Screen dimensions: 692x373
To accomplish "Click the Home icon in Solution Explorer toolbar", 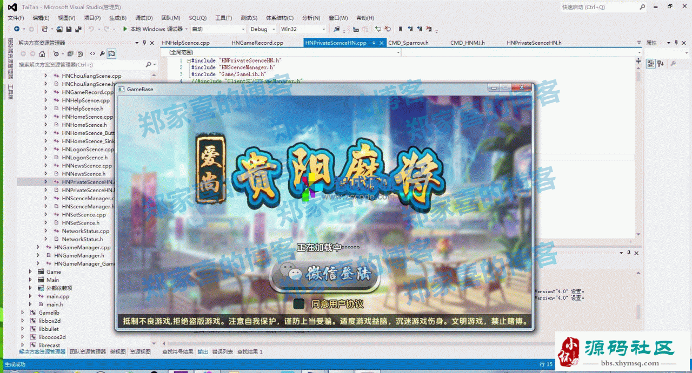I will (42, 53).
